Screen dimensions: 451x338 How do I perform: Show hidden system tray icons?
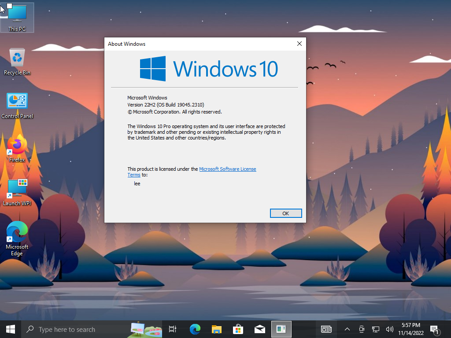point(347,329)
